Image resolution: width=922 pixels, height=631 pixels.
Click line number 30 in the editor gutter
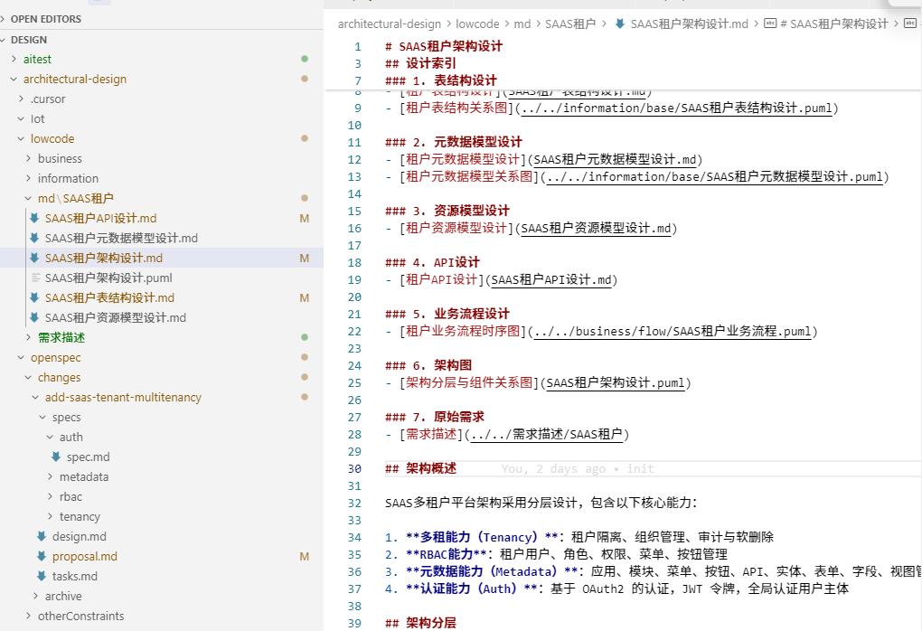coord(353,468)
